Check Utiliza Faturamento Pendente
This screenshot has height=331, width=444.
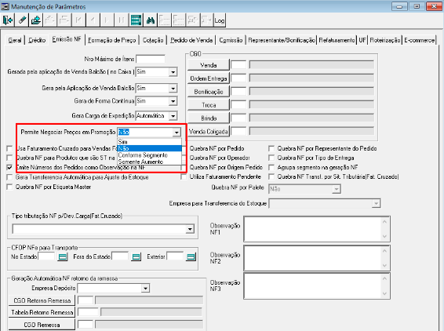click(x=184, y=176)
